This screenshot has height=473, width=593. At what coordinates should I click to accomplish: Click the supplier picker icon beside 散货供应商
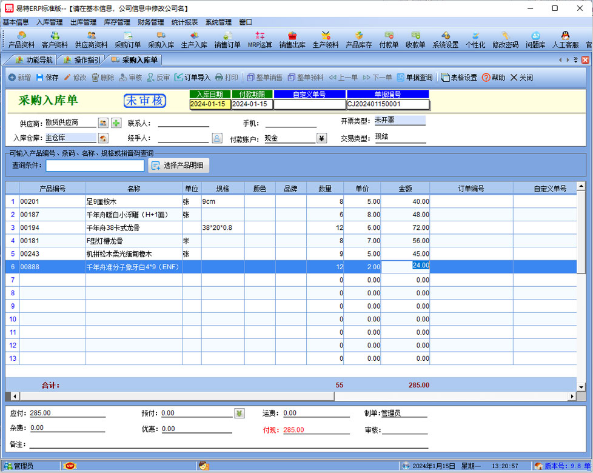point(103,123)
